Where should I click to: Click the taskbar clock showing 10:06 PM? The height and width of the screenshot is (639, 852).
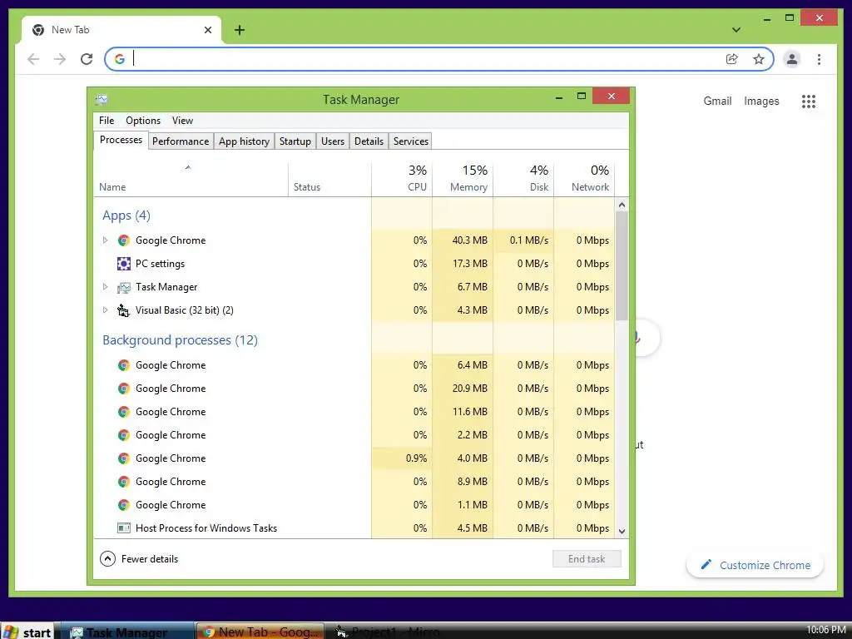click(x=825, y=630)
